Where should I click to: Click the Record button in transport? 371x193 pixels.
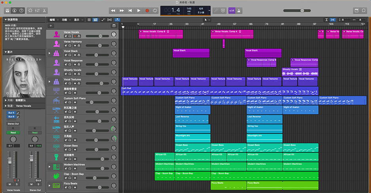pyautogui.click(x=147, y=10)
